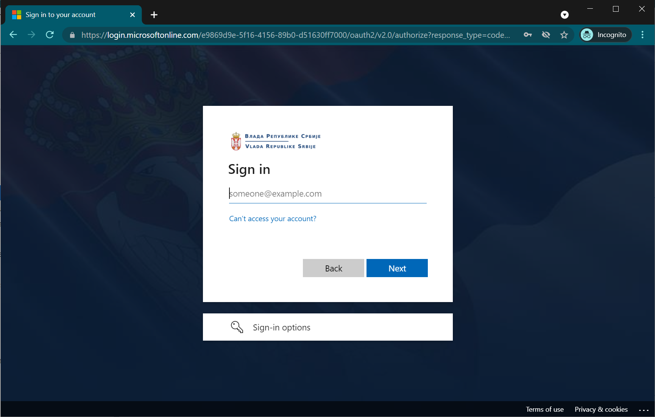
Task: Reload the page
Action: point(50,34)
